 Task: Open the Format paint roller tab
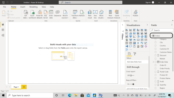coord(135,54)
